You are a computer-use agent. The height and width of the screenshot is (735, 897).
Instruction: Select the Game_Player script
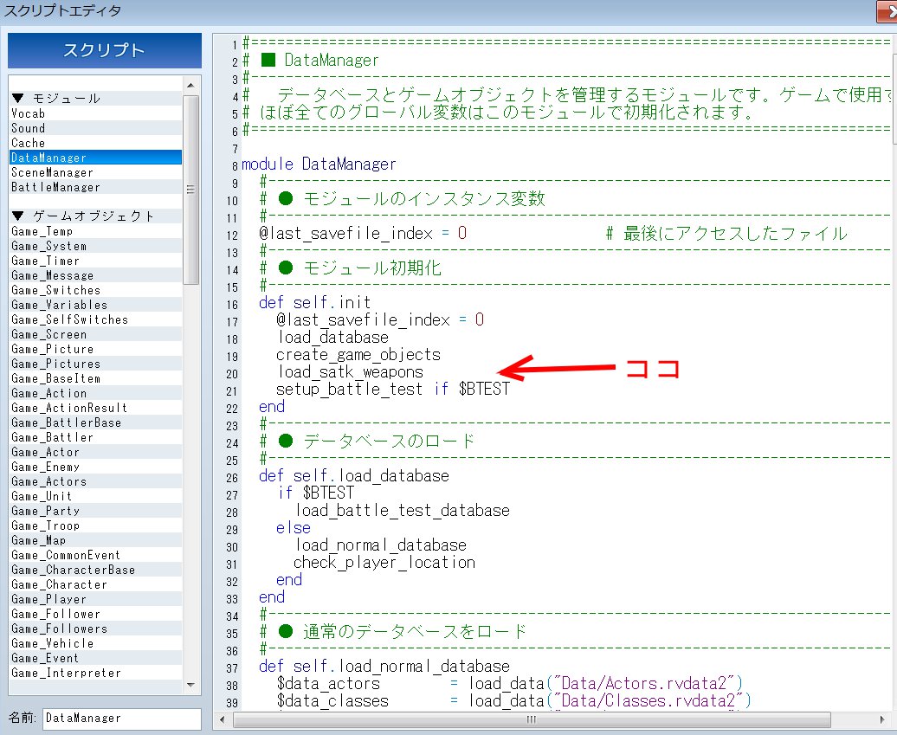tap(48, 599)
